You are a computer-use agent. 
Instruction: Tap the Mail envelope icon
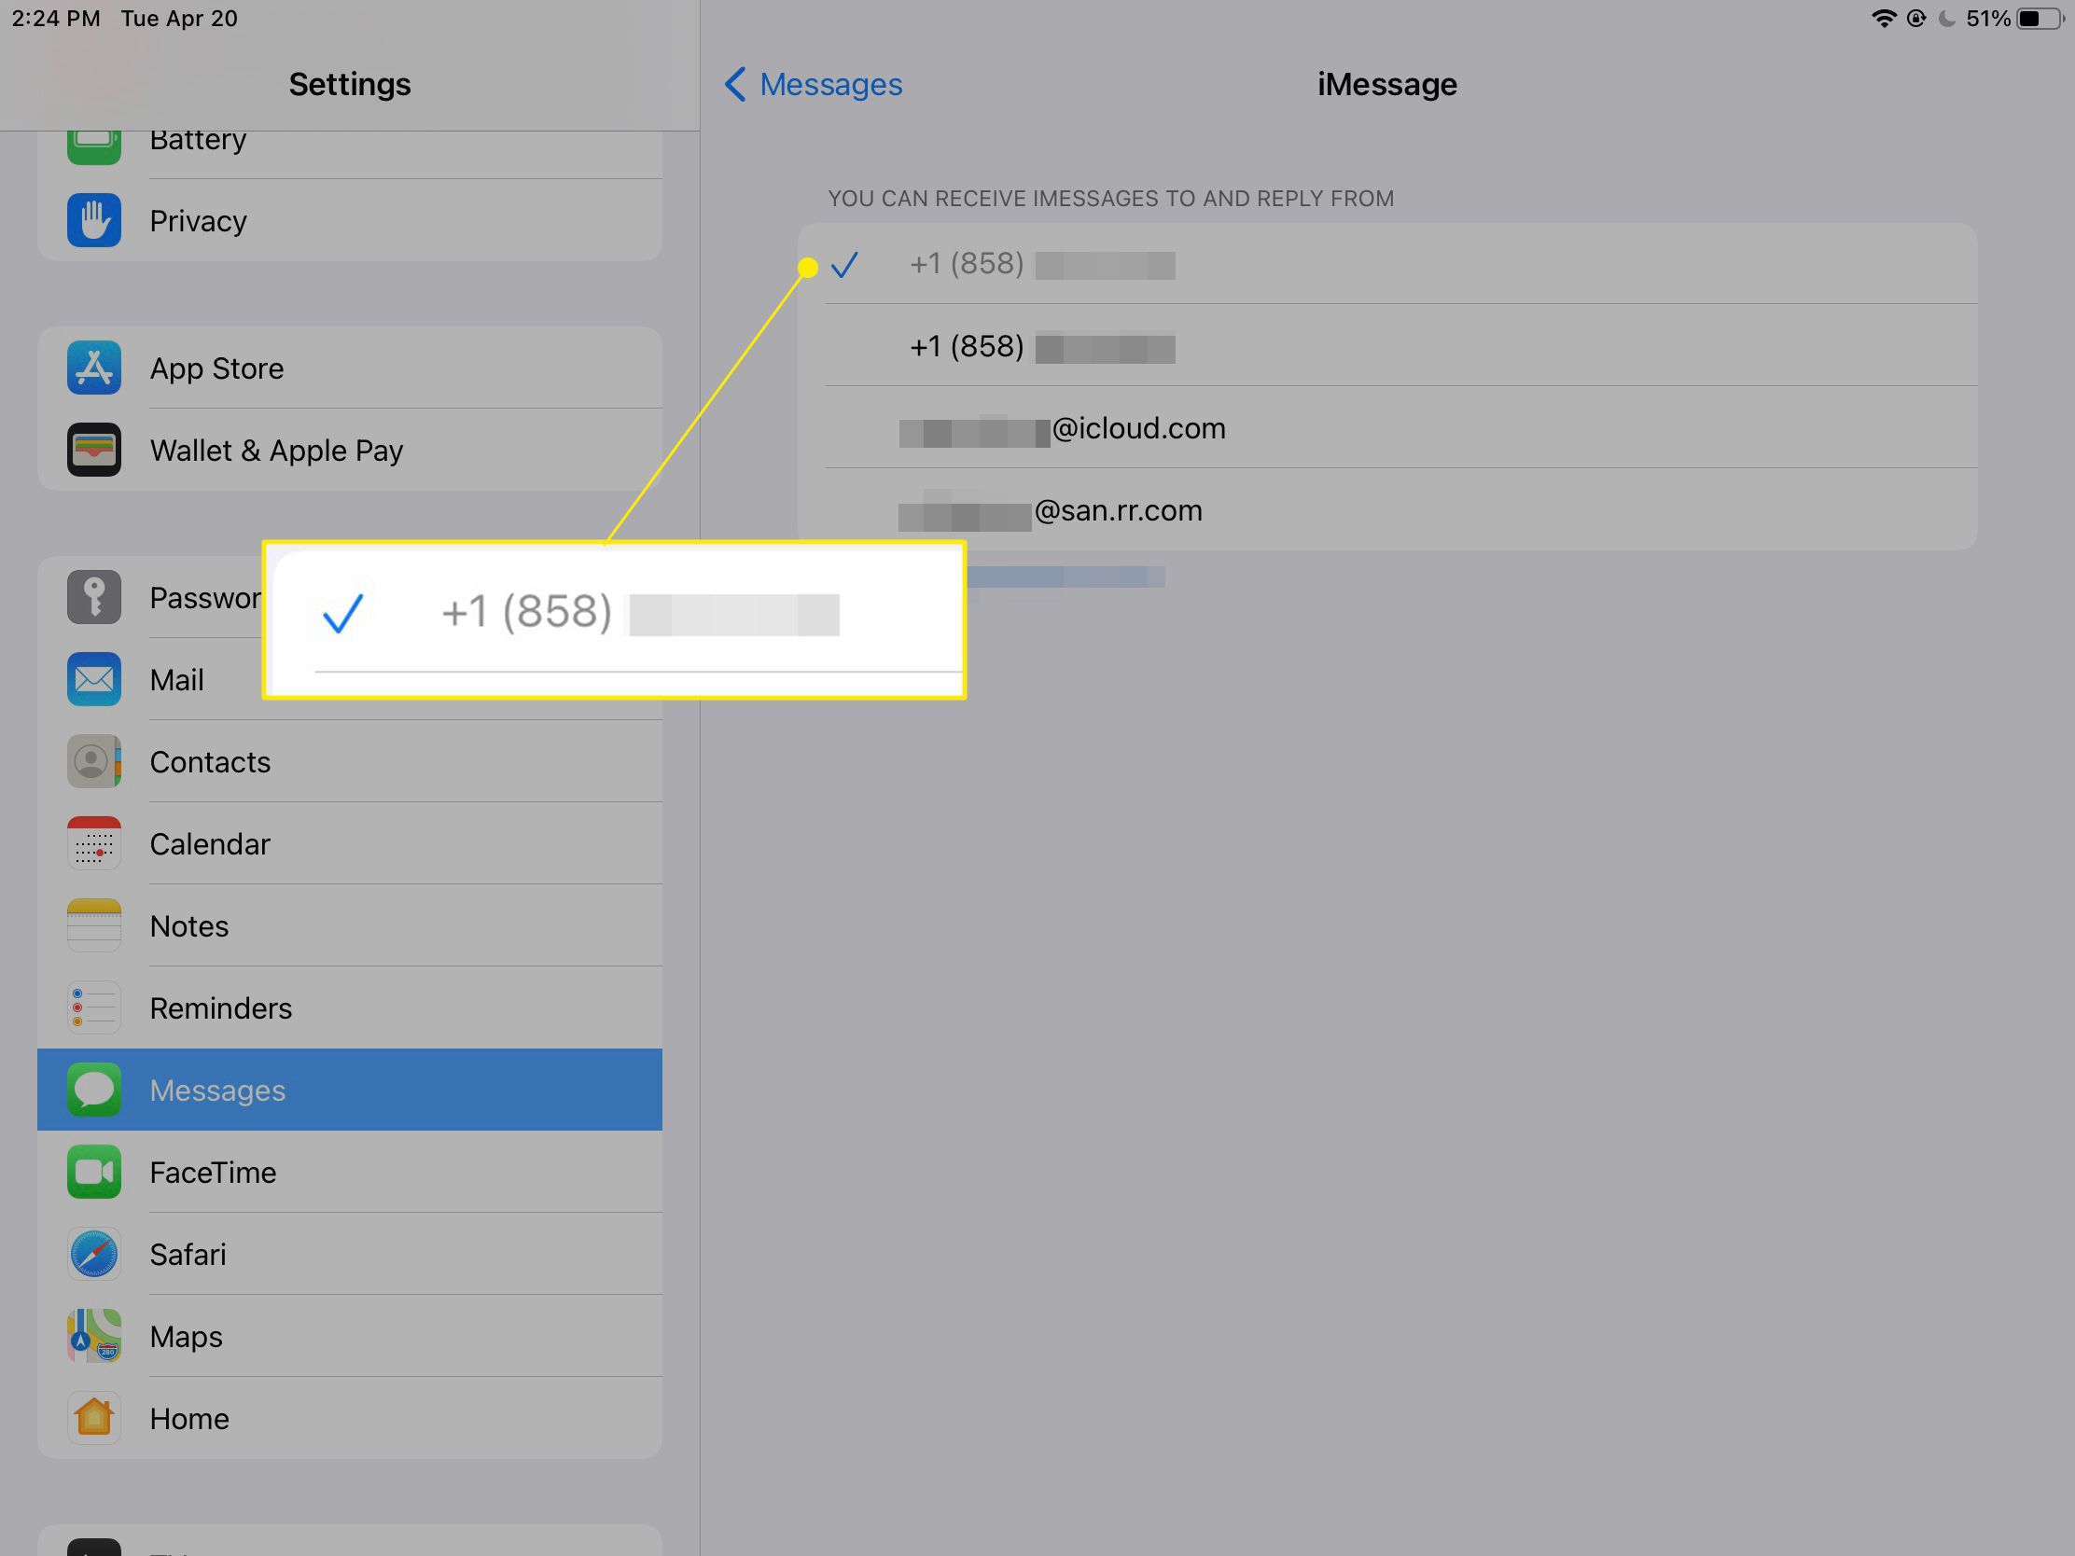(x=94, y=679)
